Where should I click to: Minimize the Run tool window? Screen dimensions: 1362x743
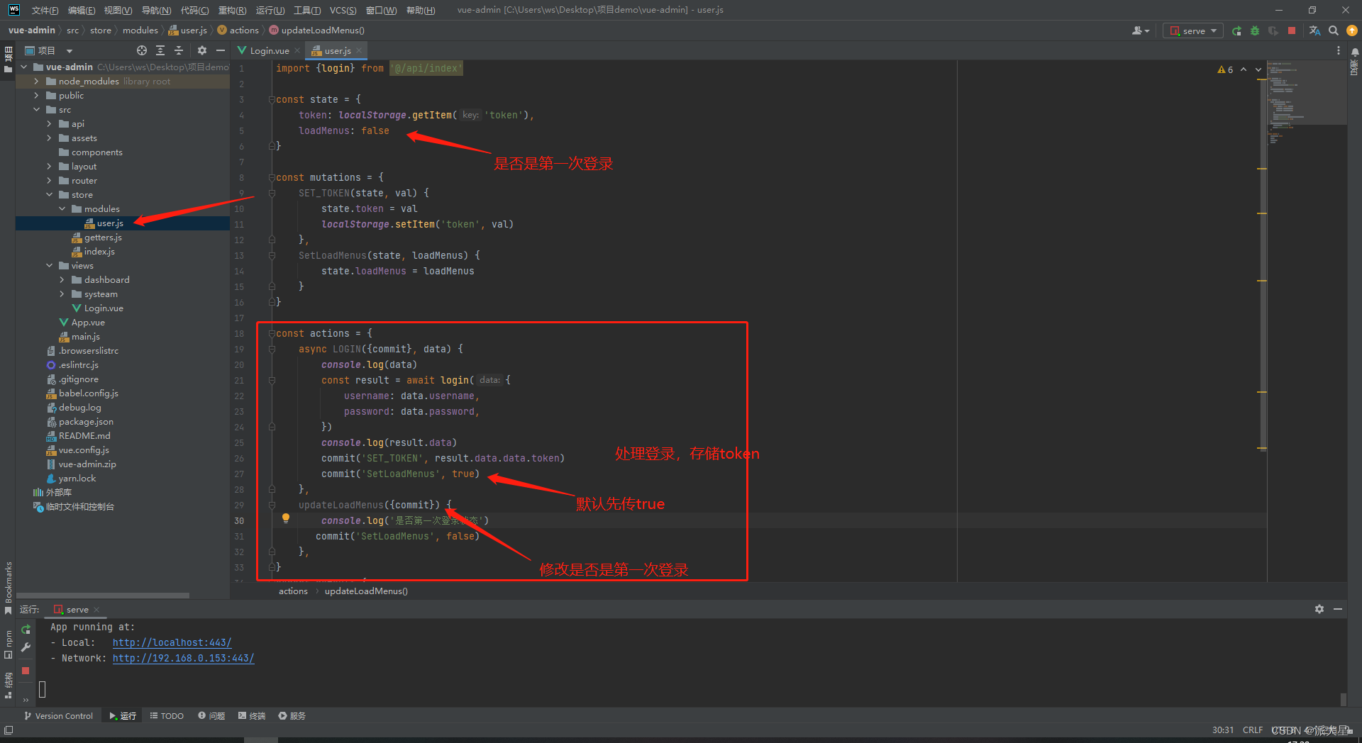click(1338, 609)
